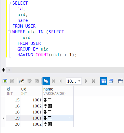Viewport: 124px width, 133px height.
Task: Click the name column header
Action: [x=58, y=91]
